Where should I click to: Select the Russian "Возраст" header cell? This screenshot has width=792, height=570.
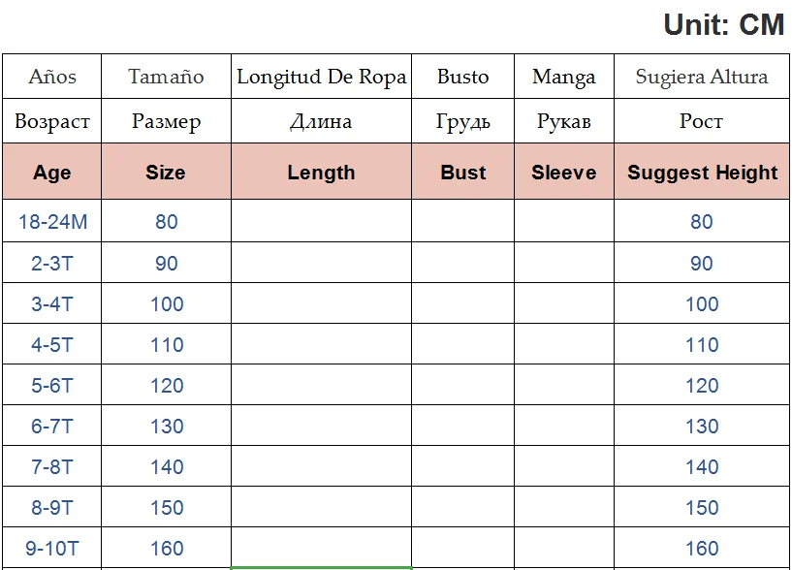pos(52,122)
